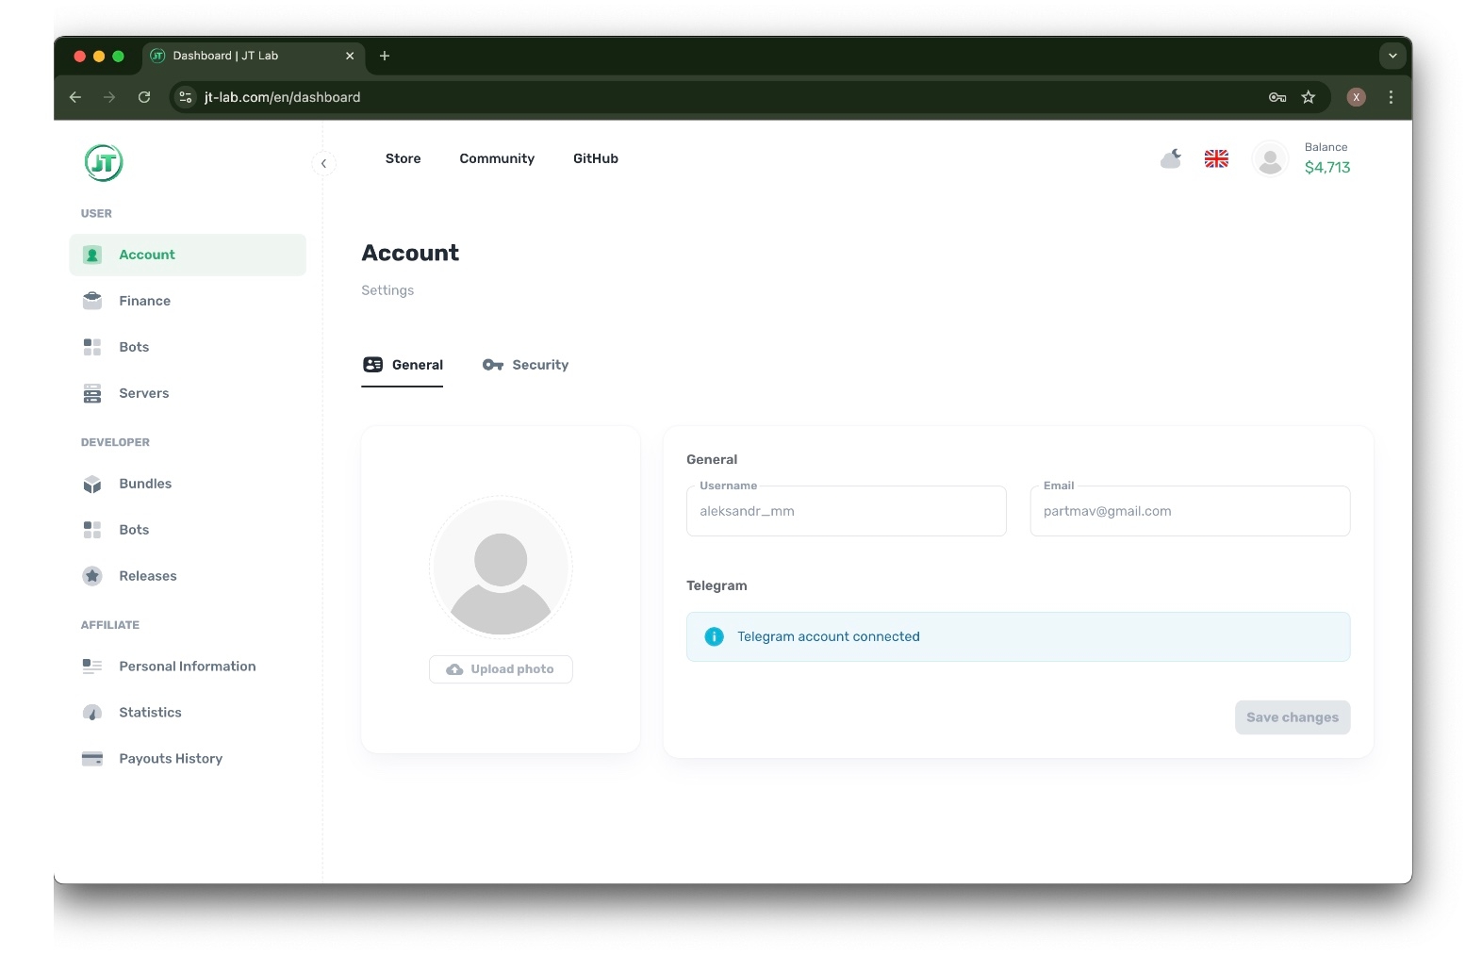This screenshot has height=955, width=1466.
Task: Go to the Store link
Action: tap(403, 158)
